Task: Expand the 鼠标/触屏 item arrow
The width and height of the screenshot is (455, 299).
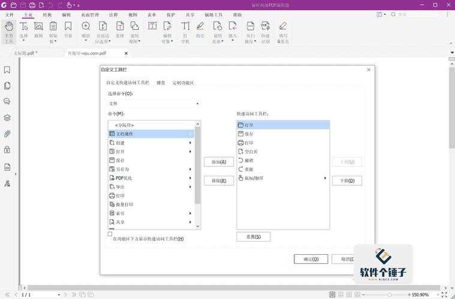Action: click(325, 178)
